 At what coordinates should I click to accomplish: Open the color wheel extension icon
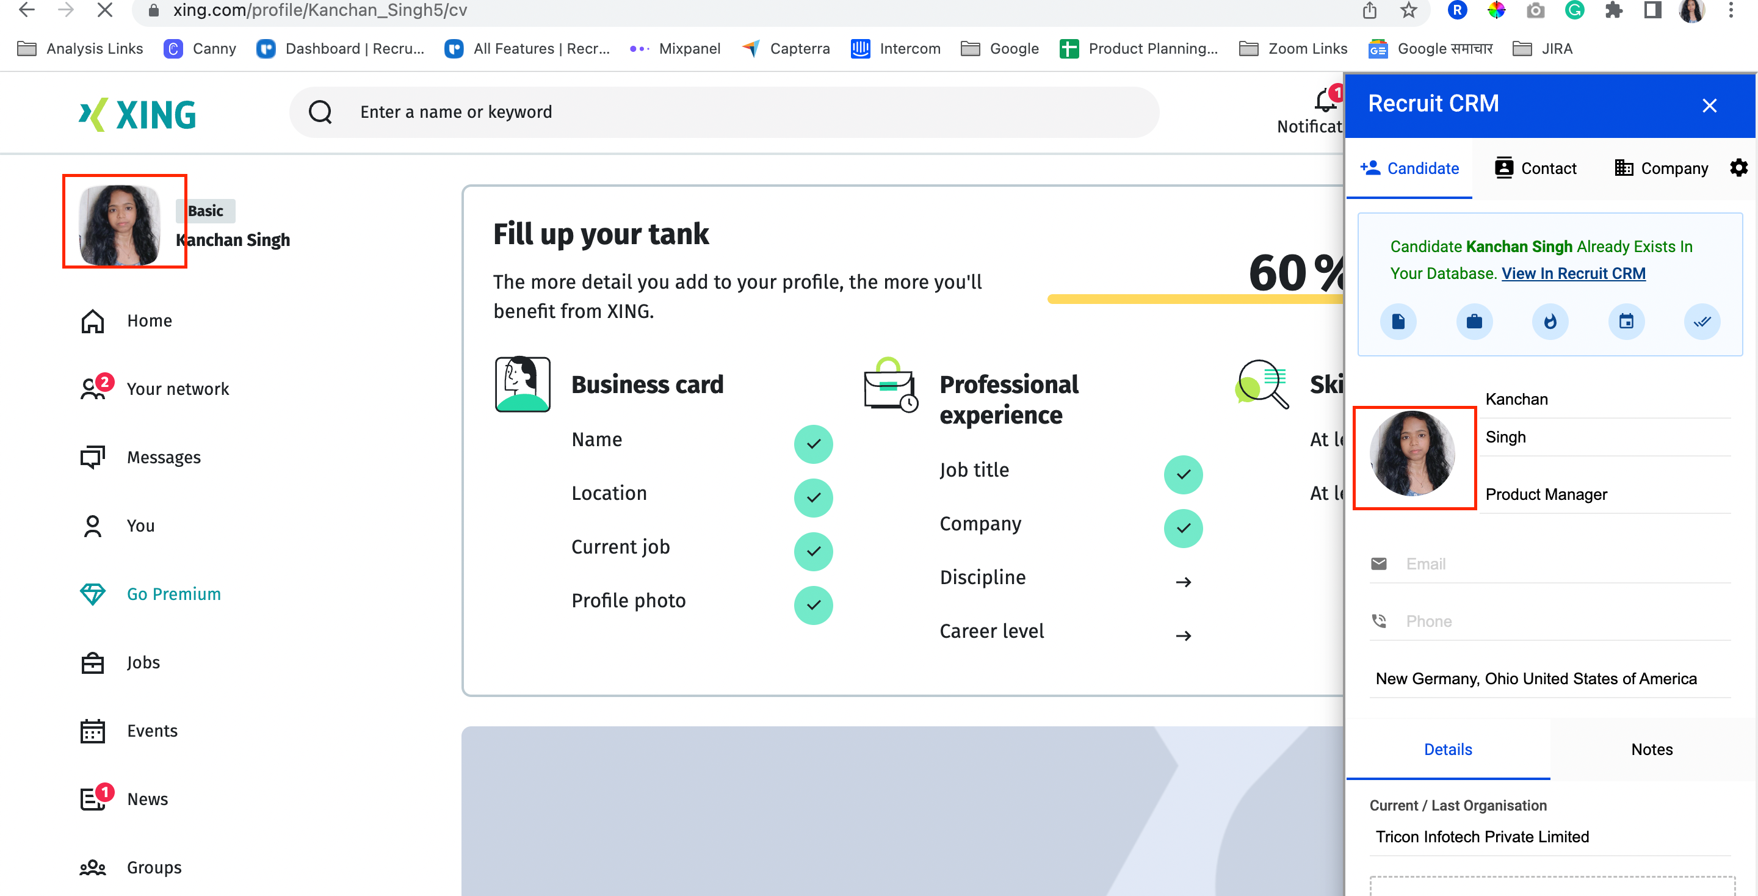(1496, 10)
